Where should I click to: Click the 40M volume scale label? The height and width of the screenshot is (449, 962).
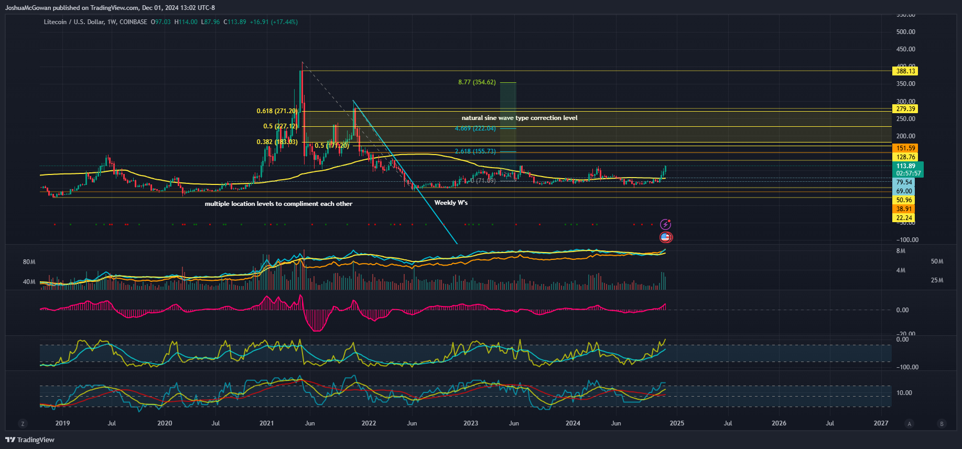[29, 282]
